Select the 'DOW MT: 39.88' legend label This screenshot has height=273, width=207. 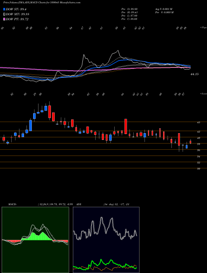(x=17, y=14)
